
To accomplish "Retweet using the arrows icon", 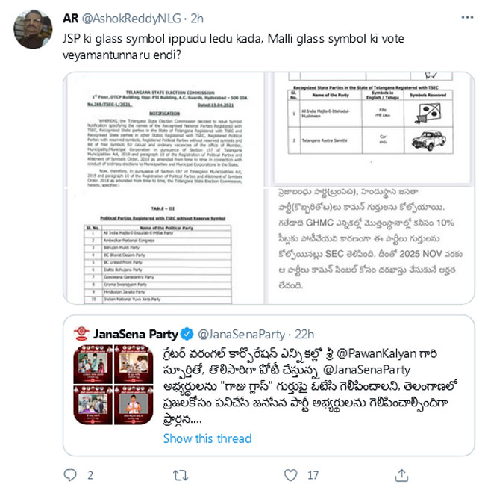I will point(181,475).
